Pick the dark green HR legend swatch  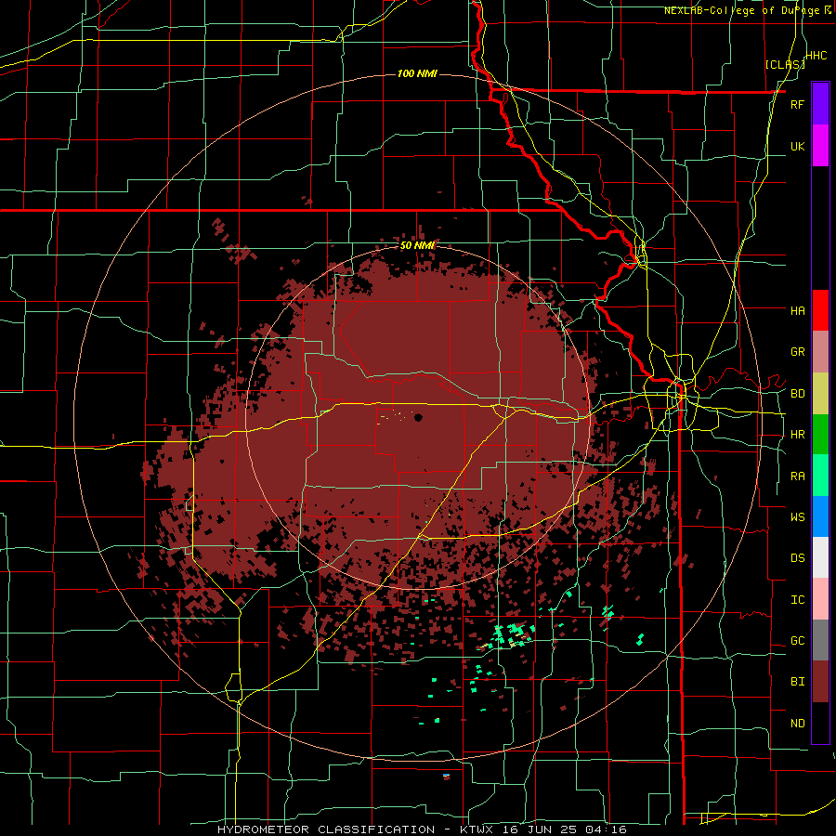[x=820, y=435]
